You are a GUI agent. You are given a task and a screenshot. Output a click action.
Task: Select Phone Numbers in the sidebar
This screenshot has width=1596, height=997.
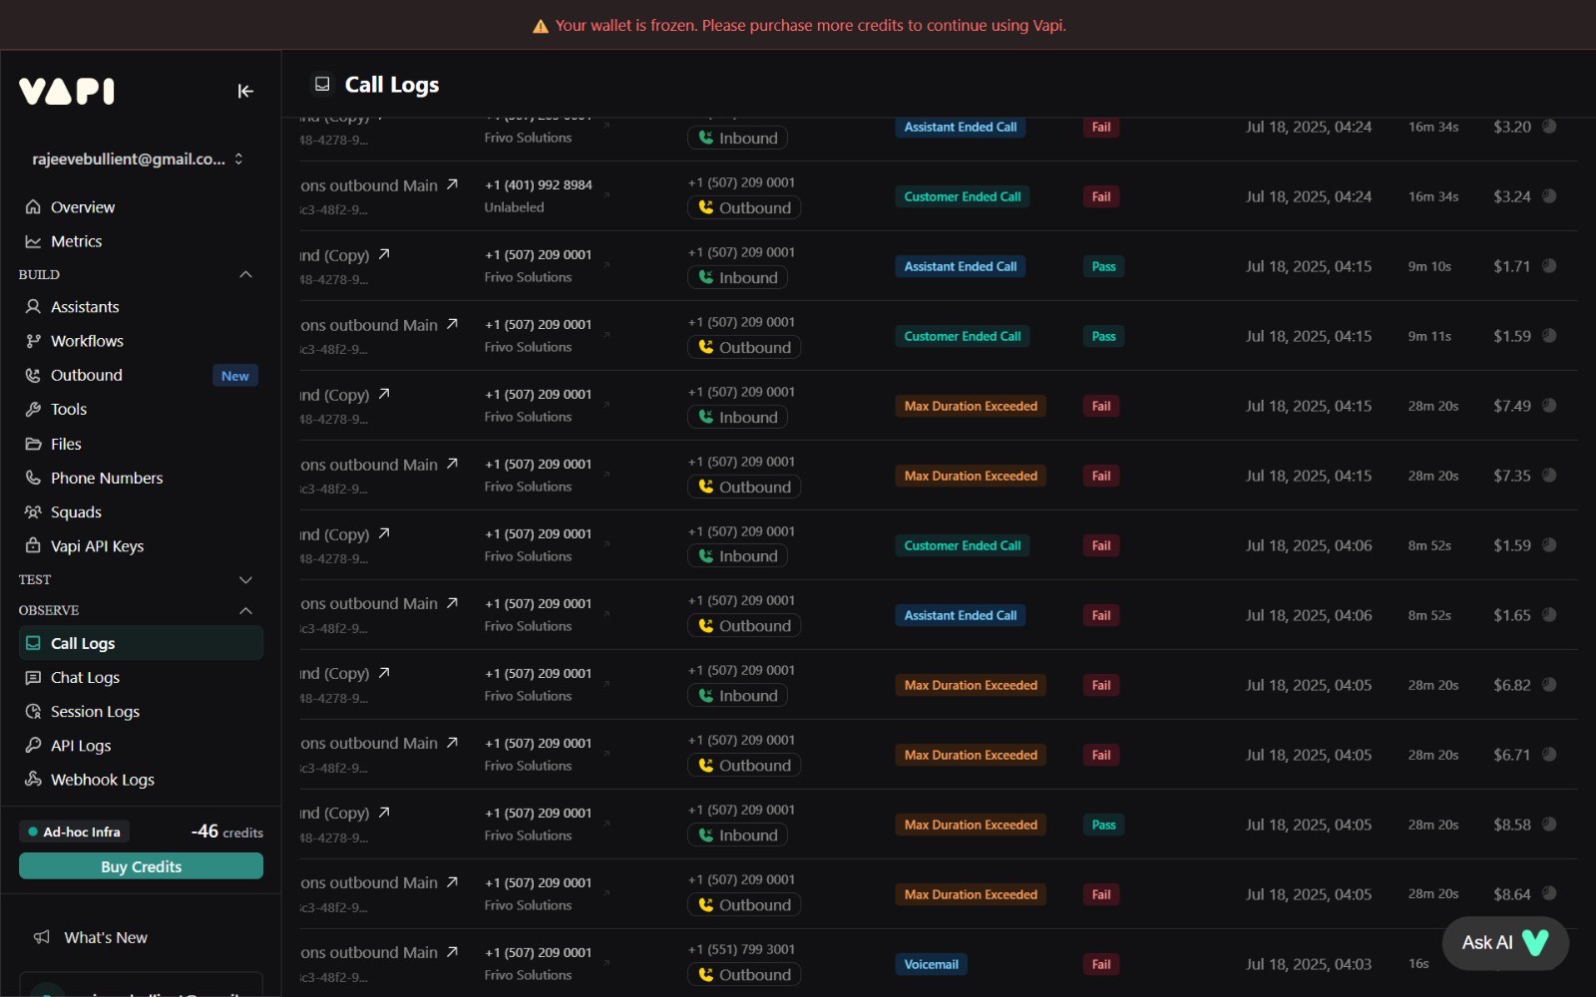(x=106, y=478)
